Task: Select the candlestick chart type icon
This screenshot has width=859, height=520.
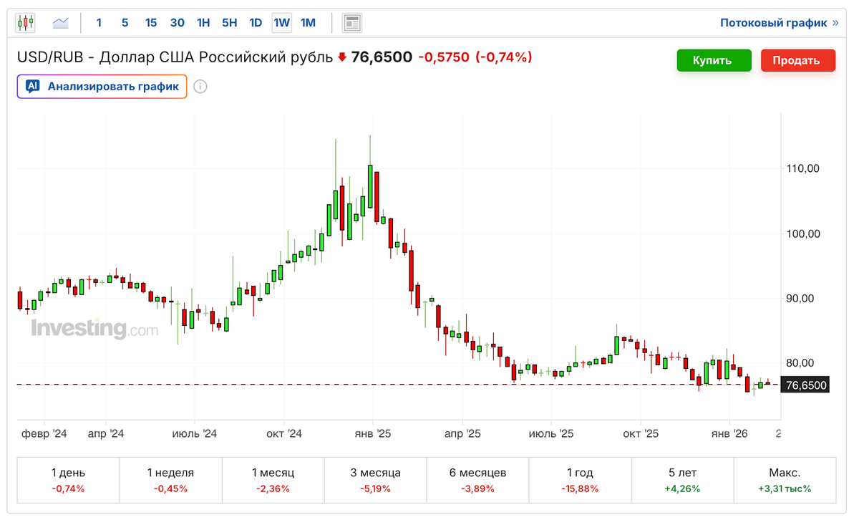Action: point(25,23)
